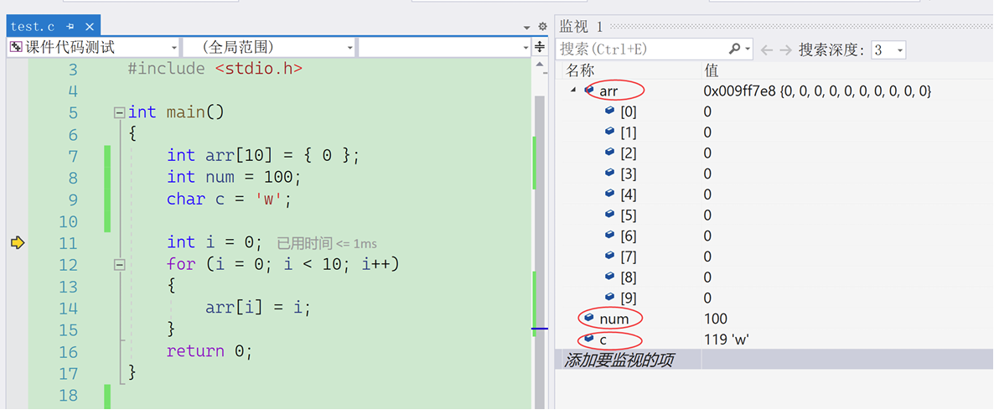Image resolution: width=994 pixels, height=415 pixels.
Task: Click the blue cube icon beside num
Action: coord(589,317)
